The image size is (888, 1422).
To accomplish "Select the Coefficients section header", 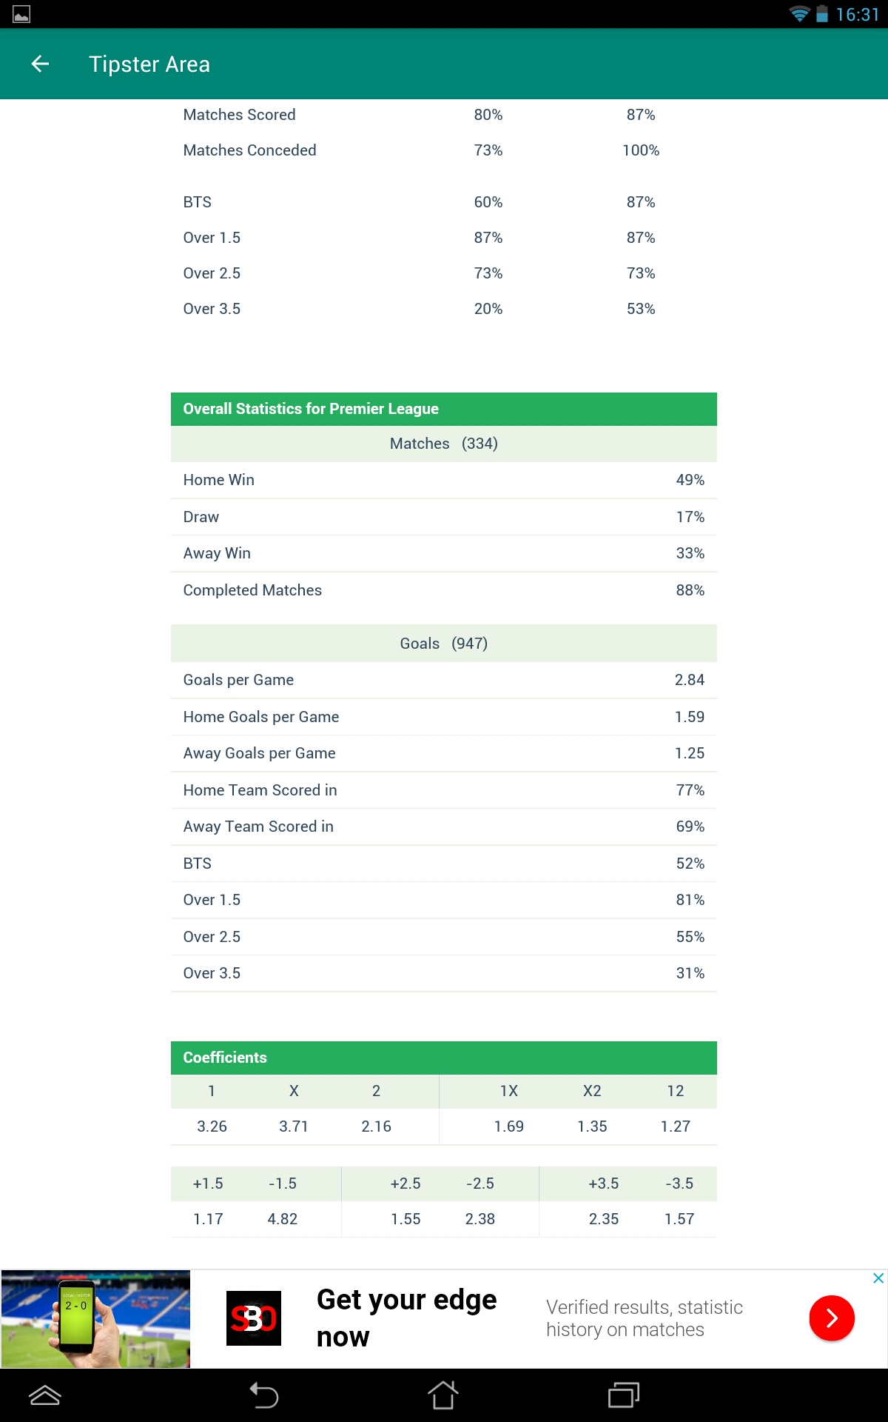I will [444, 1058].
